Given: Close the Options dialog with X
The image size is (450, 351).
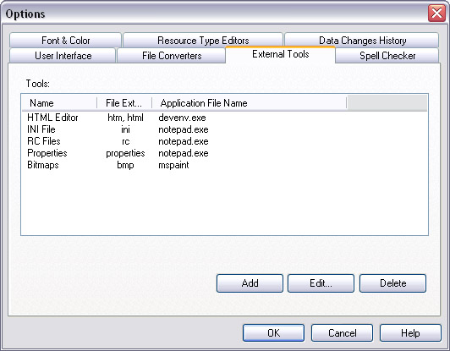Looking at the screenshot, I should click(x=436, y=13).
